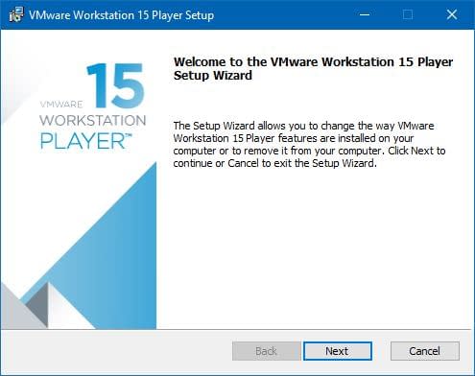Open the installer icon in the title bar
The height and width of the screenshot is (376, 475).
pos(16,14)
